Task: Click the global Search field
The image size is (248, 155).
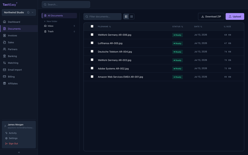Action: (x=66, y=4)
